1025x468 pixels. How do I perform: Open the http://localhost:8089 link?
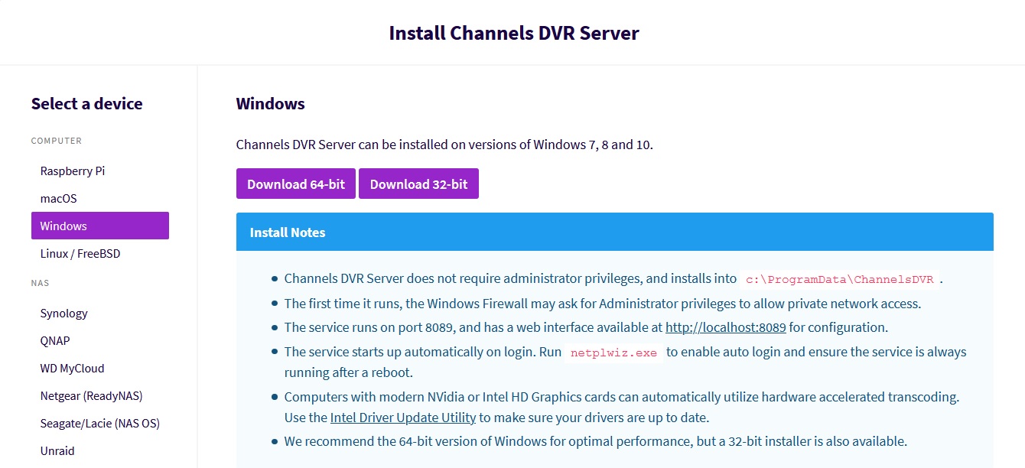click(x=725, y=327)
